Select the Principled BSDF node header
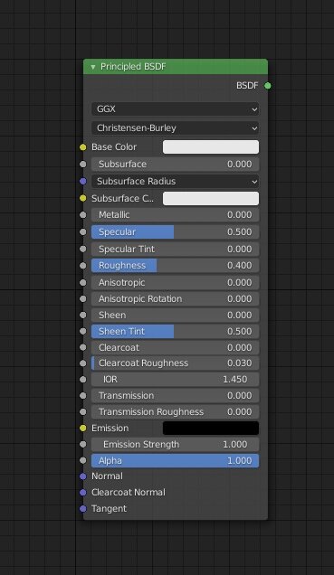Viewport: 334px width, 575px height. (x=176, y=67)
